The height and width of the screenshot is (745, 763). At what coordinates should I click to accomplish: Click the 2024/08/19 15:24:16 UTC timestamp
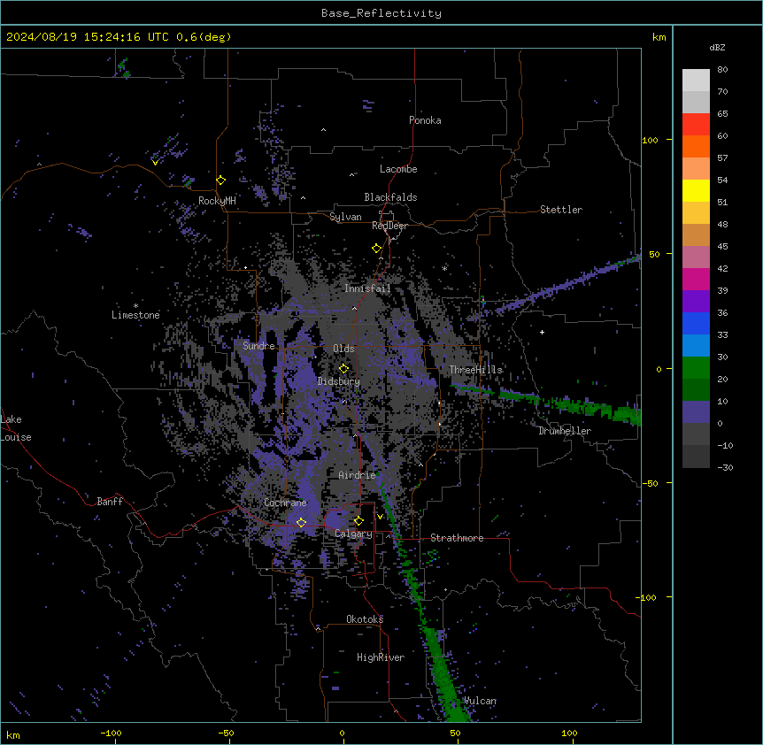pyautogui.click(x=88, y=37)
